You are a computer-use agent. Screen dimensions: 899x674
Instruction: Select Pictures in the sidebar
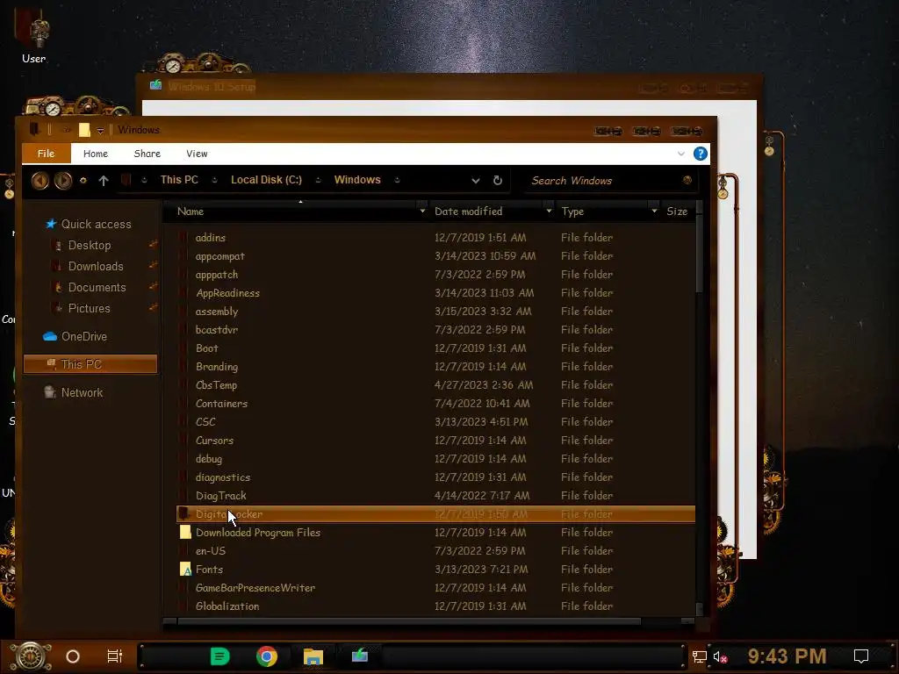point(89,308)
